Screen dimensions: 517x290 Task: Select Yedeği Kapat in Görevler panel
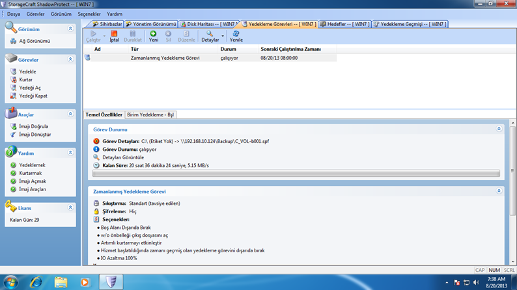pos(29,96)
